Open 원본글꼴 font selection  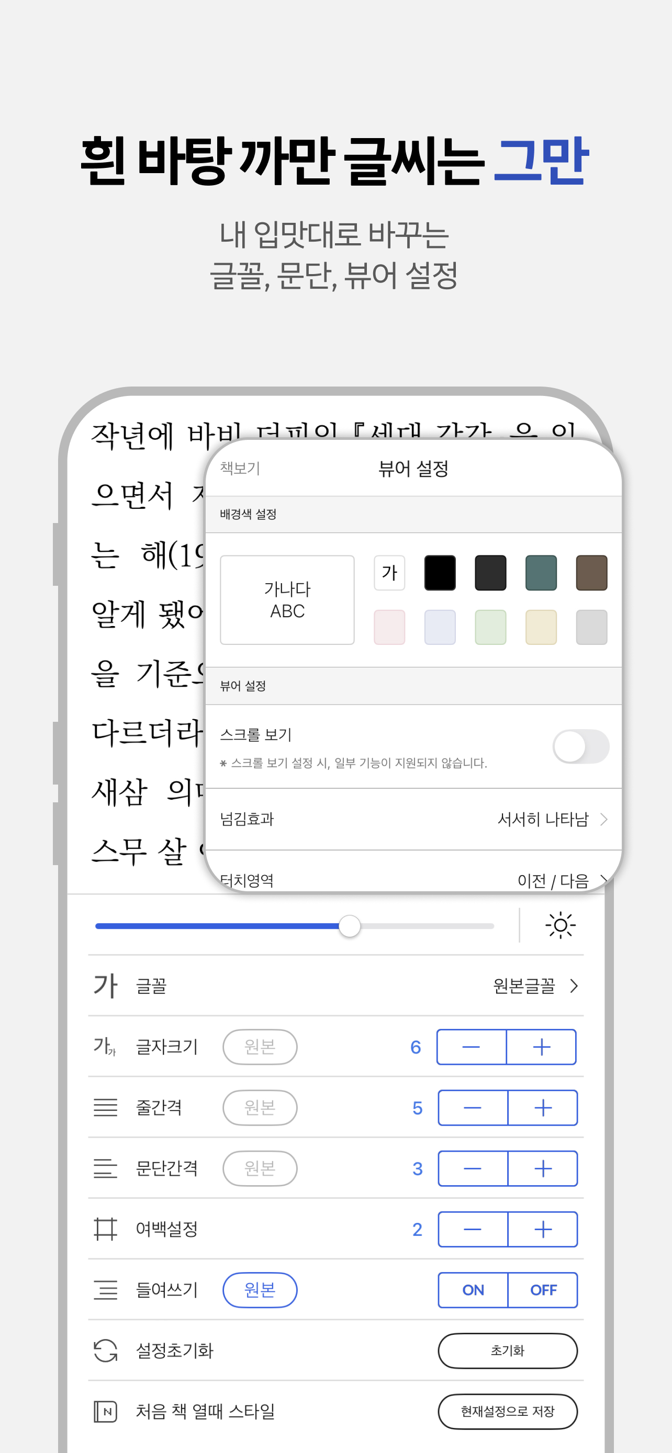click(335, 985)
